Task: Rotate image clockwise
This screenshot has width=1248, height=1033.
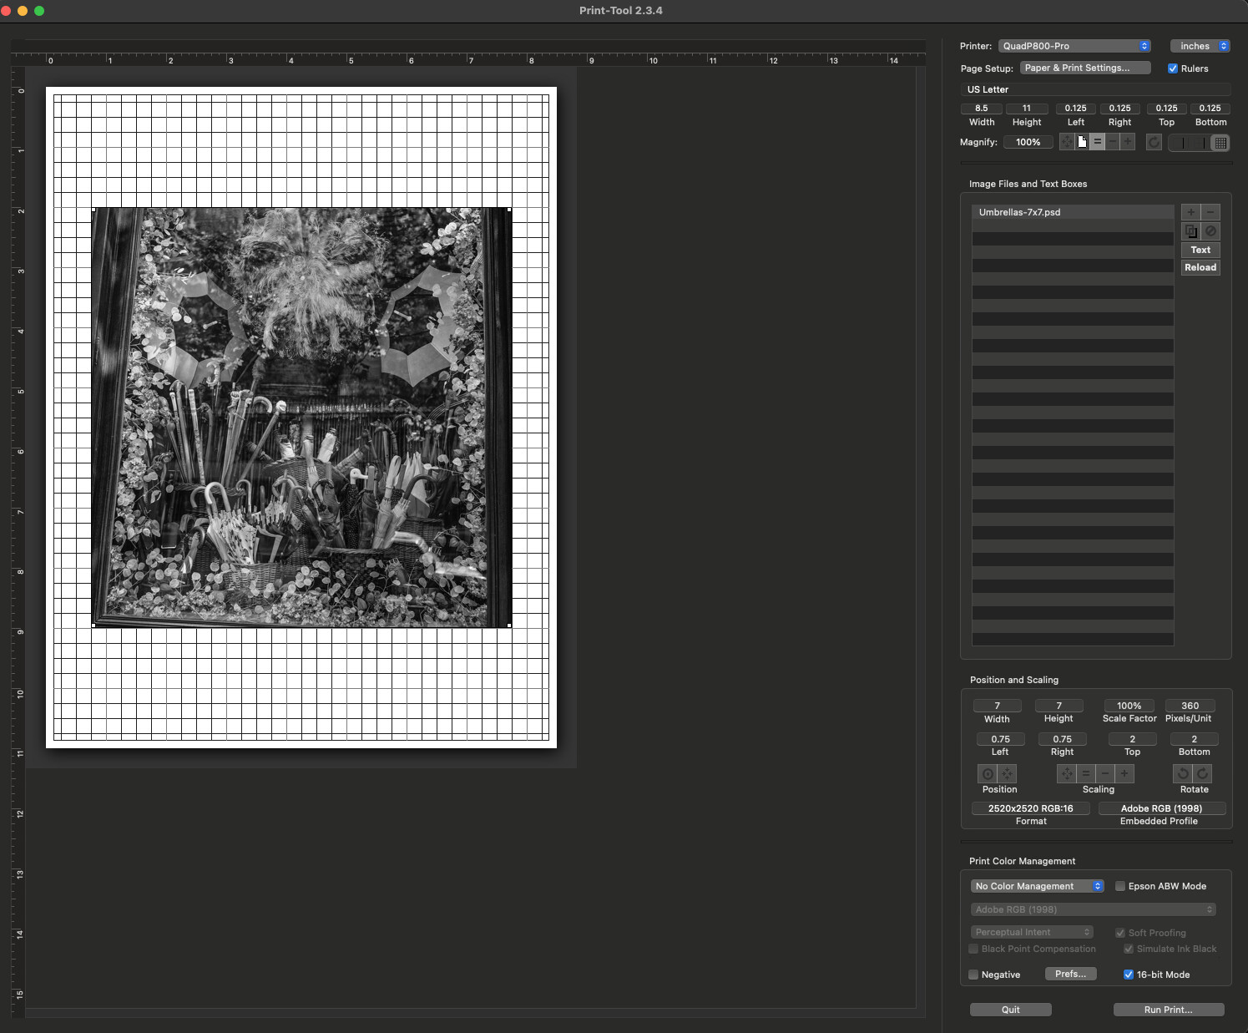Action: tap(1203, 773)
